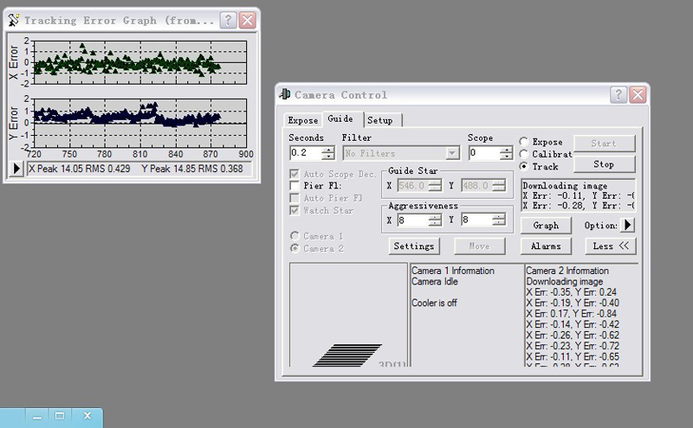Click 'Camera Idle' status text
Viewport: 693px width, 428px height.
[435, 282]
